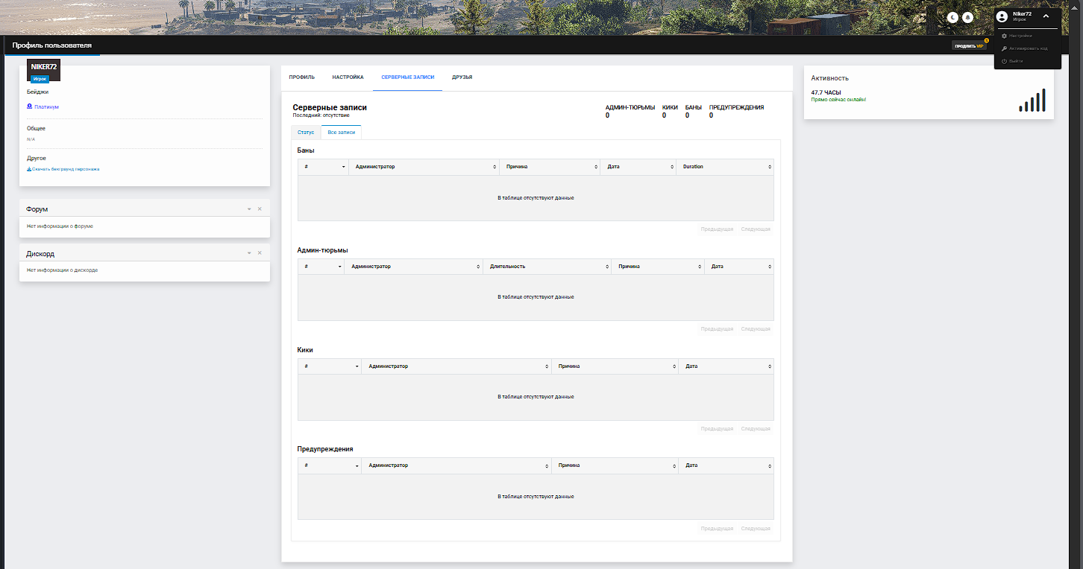Collapse the Форум panel with its caret
The width and height of the screenshot is (1083, 569).
249,209
